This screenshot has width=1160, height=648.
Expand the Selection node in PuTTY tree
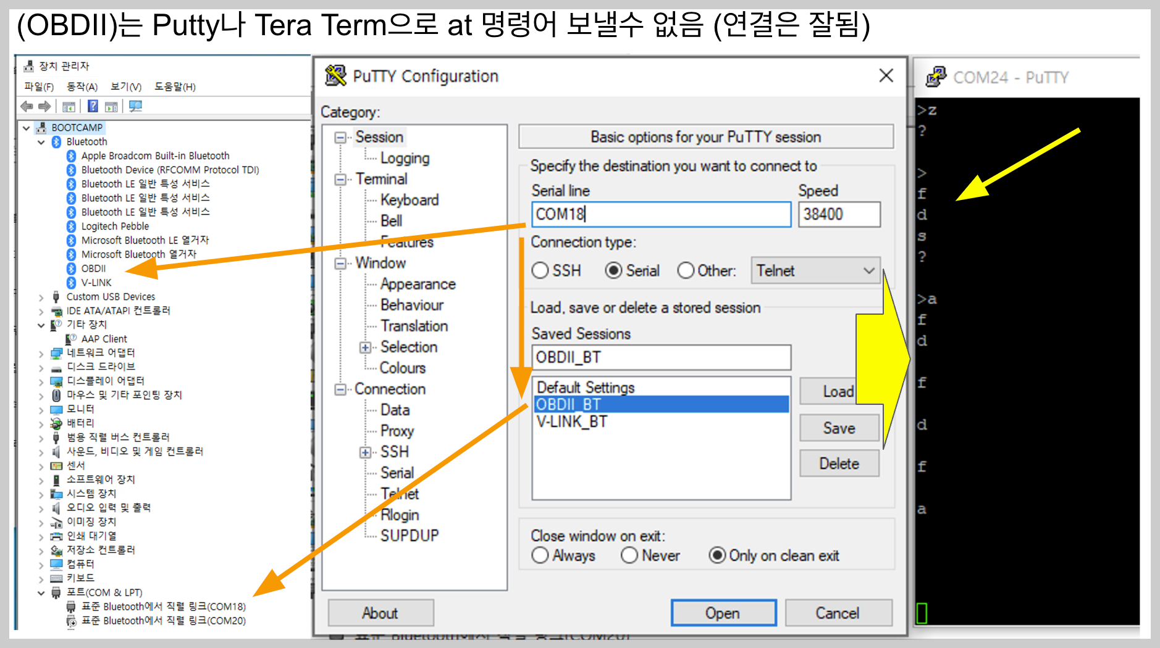click(x=366, y=347)
